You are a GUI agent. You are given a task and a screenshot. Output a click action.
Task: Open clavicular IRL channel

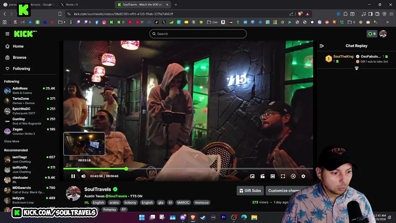[x=30, y=180]
